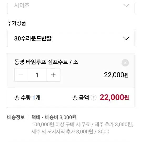The height and width of the screenshot is (142, 142).
Task: Click the red 22,000원 total amount
Action: [114, 97]
